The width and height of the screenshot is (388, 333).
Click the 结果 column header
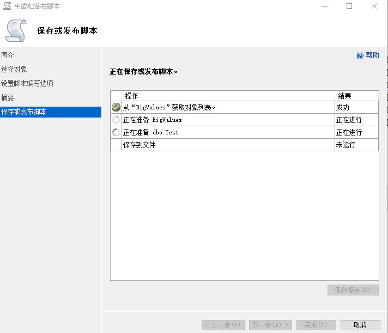[x=344, y=96]
